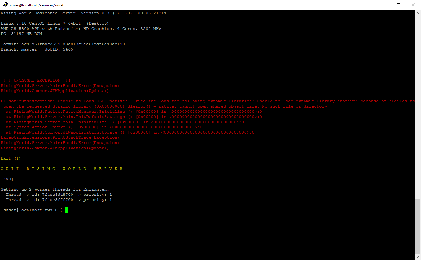
Task: Click the Commit hash line
Action: tap(63, 44)
